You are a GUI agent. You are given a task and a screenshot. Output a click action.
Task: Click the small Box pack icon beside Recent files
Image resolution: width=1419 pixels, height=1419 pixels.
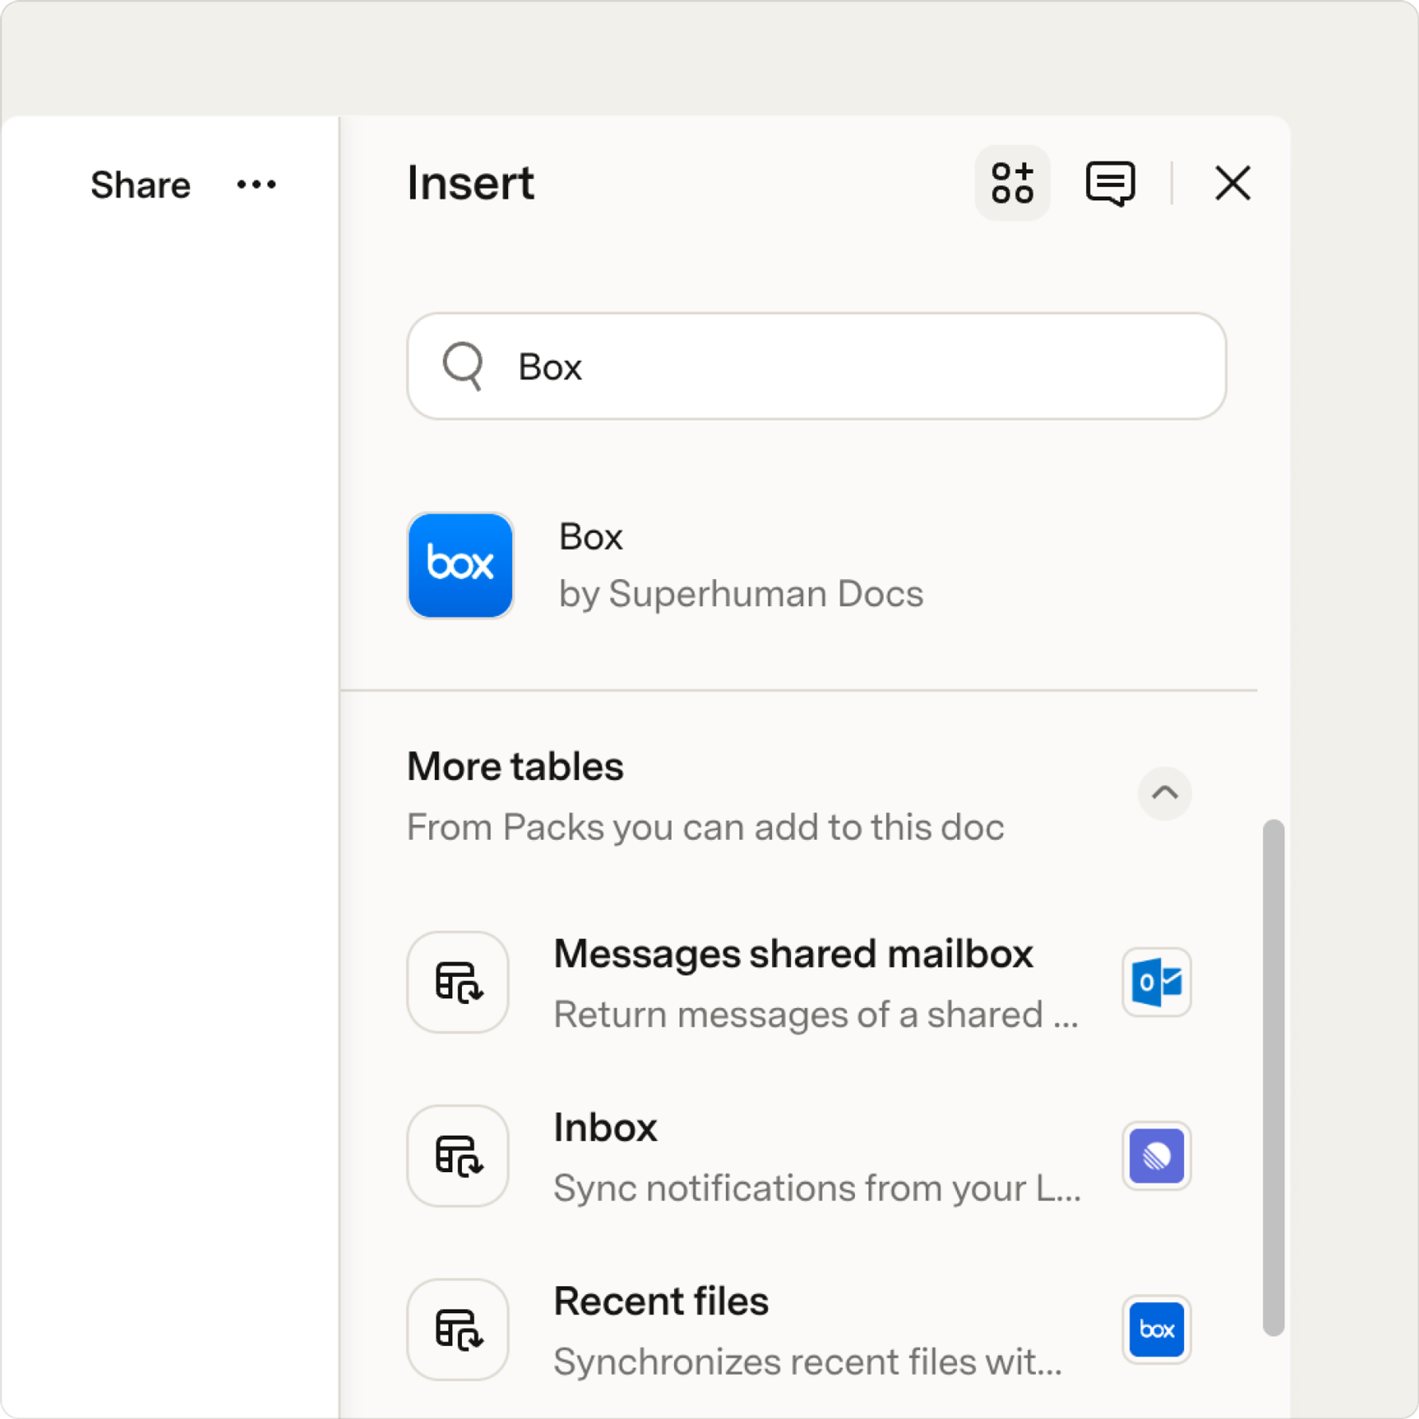(x=1156, y=1330)
